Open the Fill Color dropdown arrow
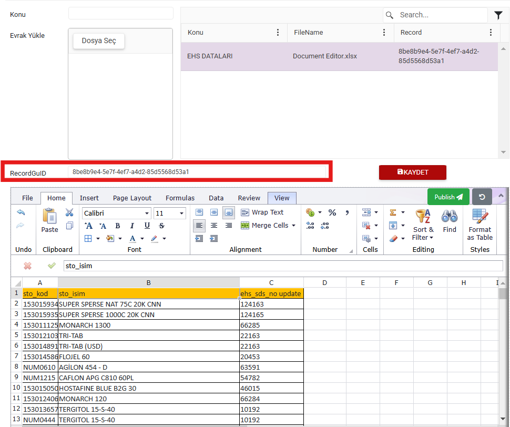 pyautogui.click(x=120, y=239)
